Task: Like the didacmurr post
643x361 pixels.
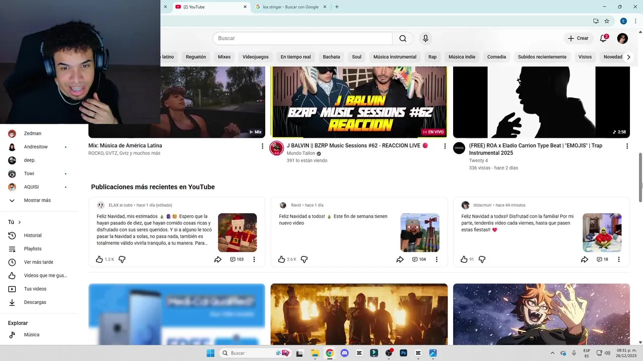Action: pos(464,259)
